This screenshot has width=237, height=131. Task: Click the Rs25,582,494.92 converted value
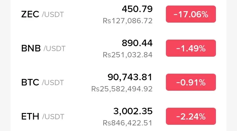click(x=122, y=89)
